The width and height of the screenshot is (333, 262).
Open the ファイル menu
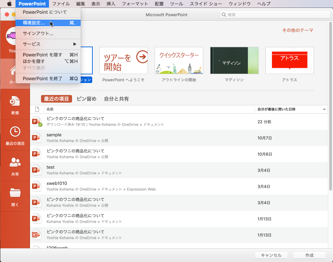(61, 3)
